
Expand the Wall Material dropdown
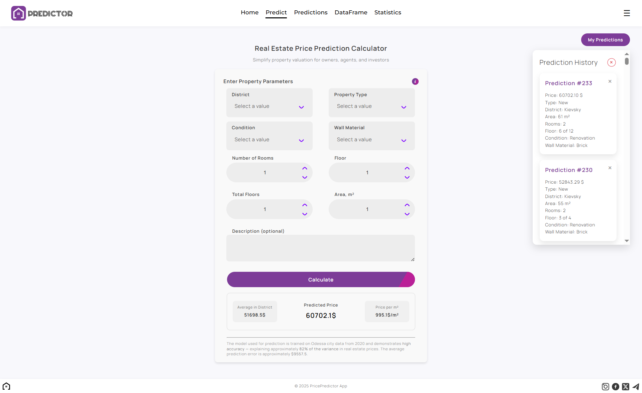[371, 140]
